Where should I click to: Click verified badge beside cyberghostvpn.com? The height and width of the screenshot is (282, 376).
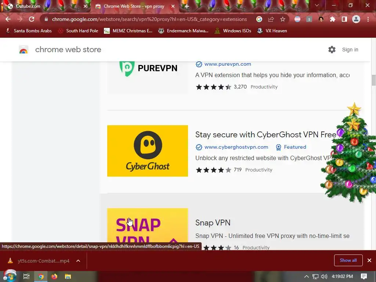[x=199, y=147]
